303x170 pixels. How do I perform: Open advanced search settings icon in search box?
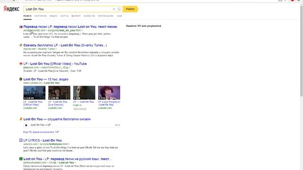coord(119,9)
